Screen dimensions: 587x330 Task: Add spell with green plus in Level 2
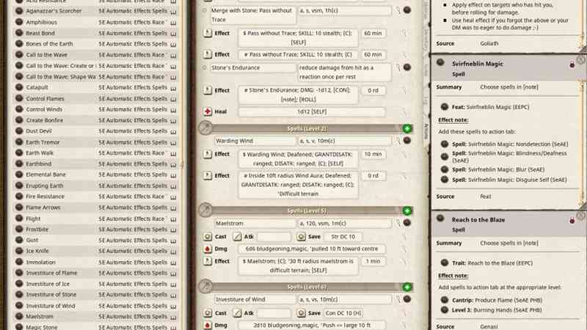click(407, 128)
